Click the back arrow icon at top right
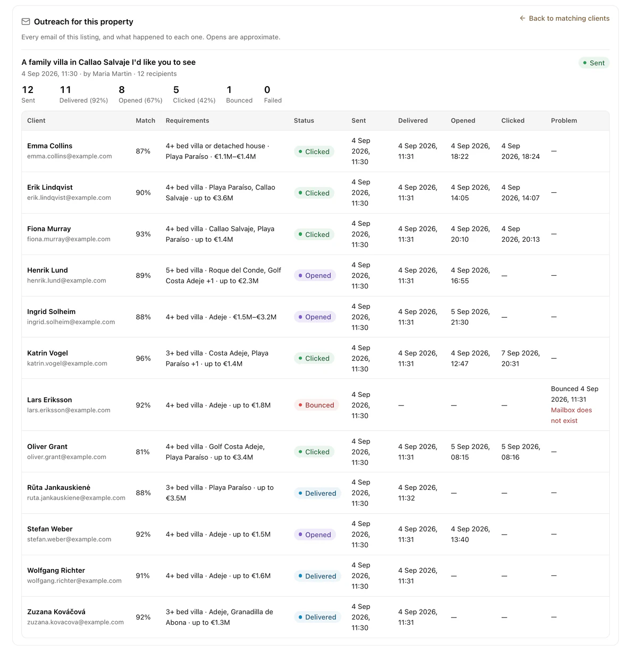 click(x=523, y=18)
